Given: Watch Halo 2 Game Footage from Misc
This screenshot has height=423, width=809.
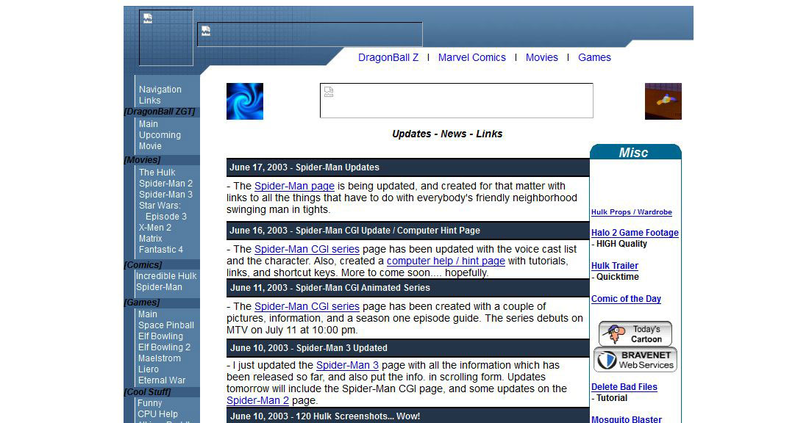Looking at the screenshot, I should [635, 233].
